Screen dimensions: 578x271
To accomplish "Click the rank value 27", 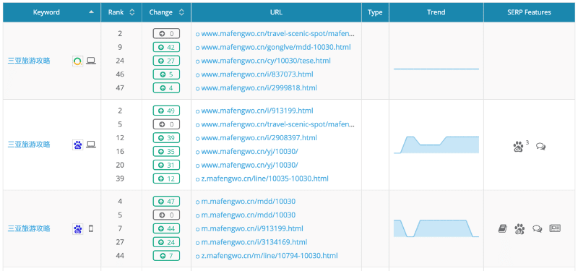I will (x=120, y=242).
